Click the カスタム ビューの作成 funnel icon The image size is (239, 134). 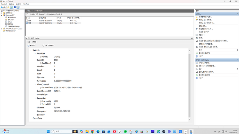197,20
